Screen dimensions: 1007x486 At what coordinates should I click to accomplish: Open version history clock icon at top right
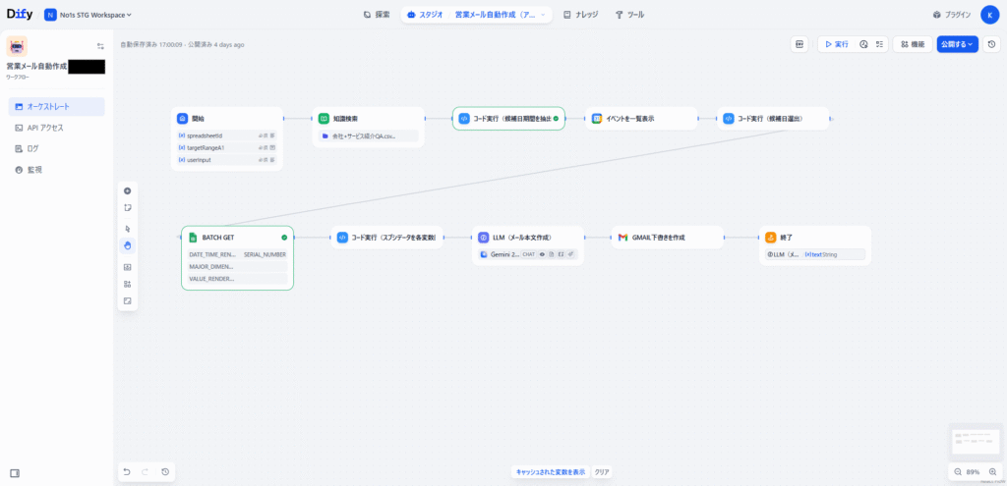991,44
